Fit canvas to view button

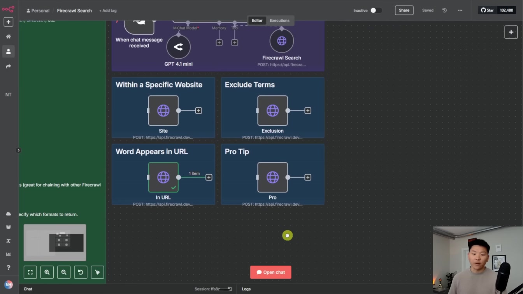[x=30, y=272]
